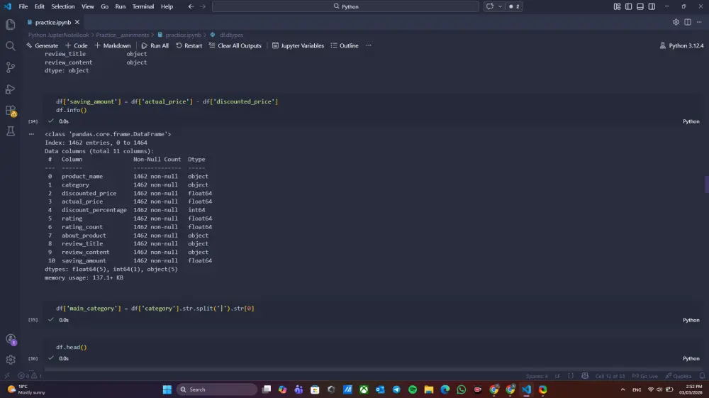Open the Explorer view in activity bar

[x=11, y=24]
